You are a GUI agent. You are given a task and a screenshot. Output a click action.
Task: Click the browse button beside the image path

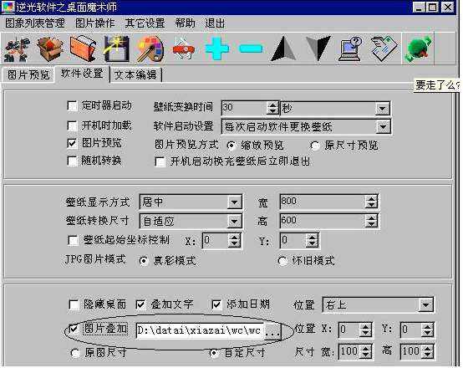[x=272, y=331]
